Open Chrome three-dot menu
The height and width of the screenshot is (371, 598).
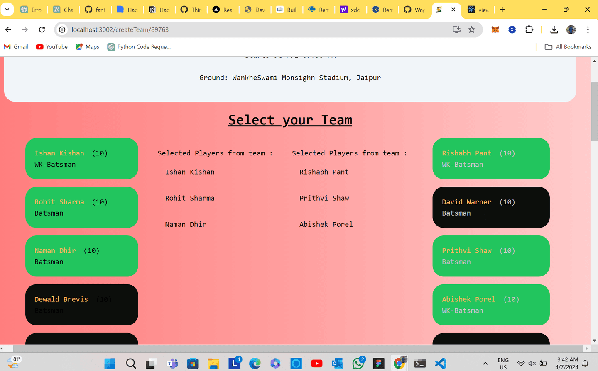coord(588,29)
